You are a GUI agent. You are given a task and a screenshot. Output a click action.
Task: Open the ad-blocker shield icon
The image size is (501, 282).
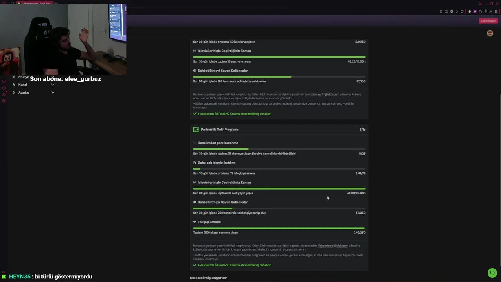[451, 11]
